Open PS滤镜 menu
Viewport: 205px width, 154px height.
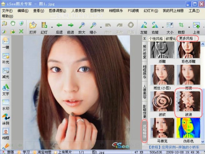[133, 11]
